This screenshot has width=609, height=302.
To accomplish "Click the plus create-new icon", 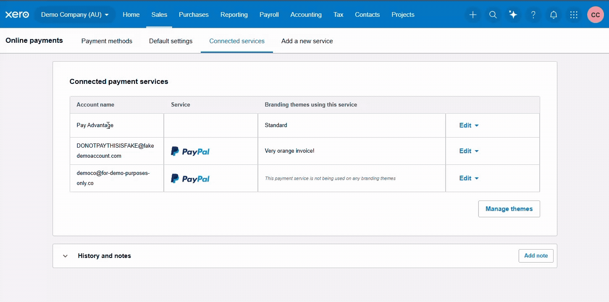I will 473,15.
